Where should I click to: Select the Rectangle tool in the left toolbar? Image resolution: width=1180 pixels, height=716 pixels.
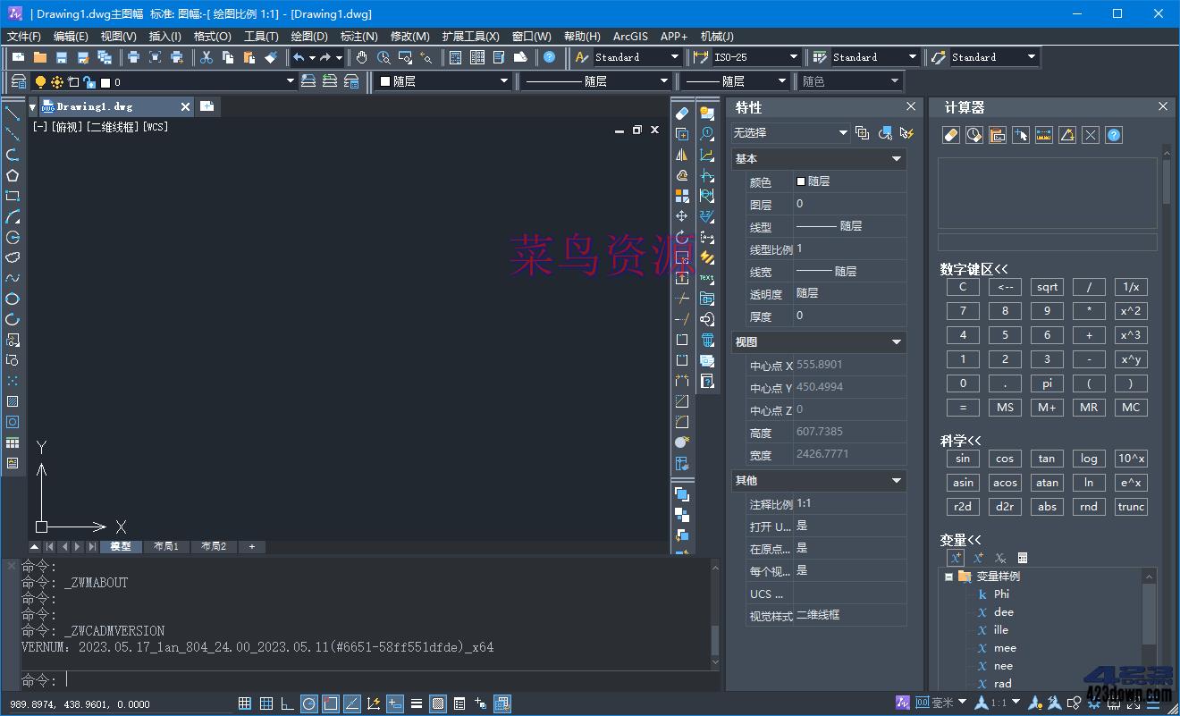point(13,195)
